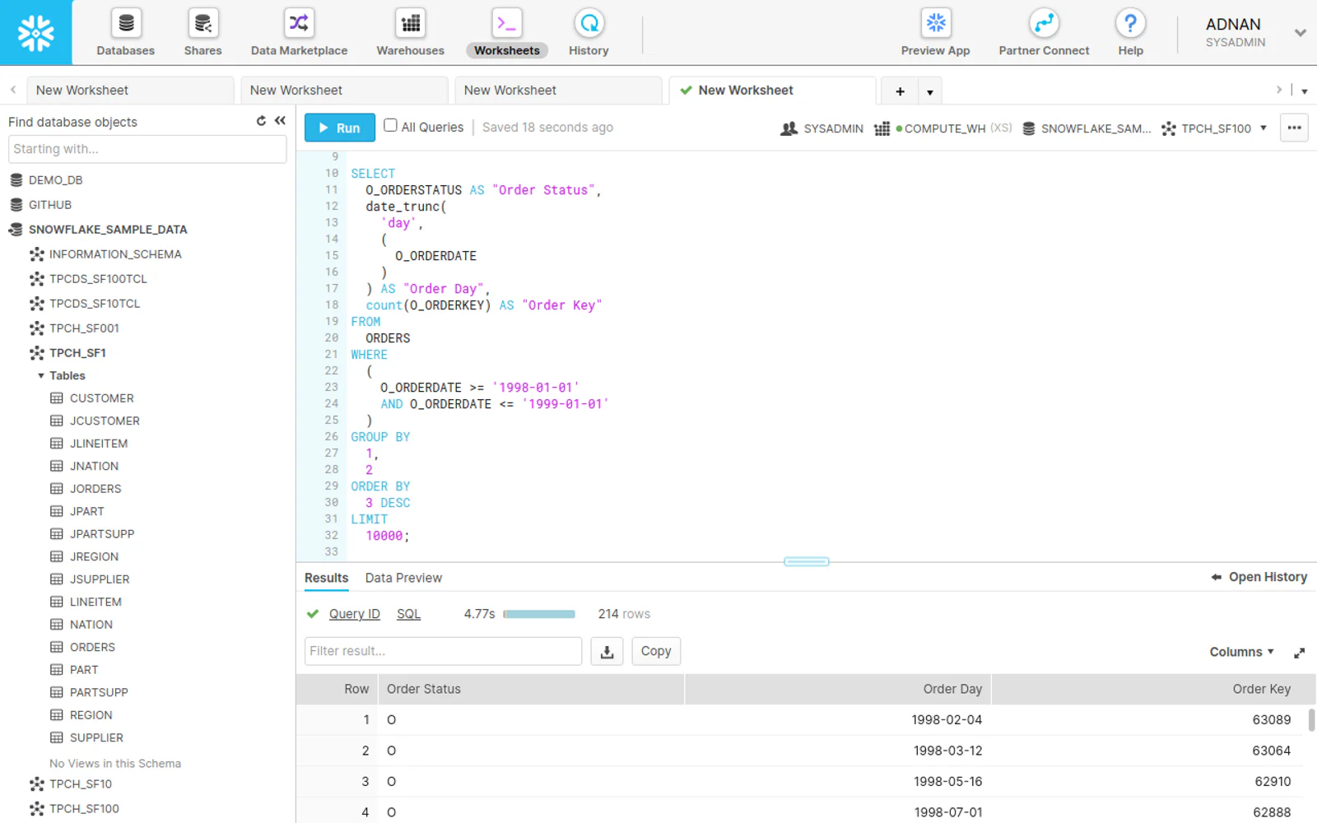Open the Data Marketplace icon

[x=299, y=23]
